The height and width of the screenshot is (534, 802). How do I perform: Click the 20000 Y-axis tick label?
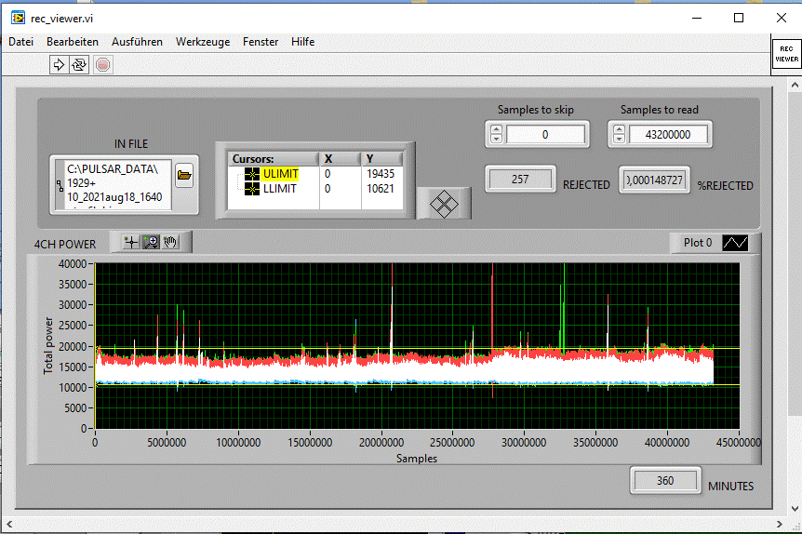73,346
